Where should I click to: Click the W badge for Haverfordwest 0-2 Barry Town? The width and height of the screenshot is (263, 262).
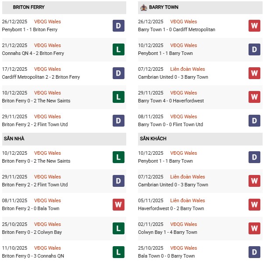[x=254, y=204]
